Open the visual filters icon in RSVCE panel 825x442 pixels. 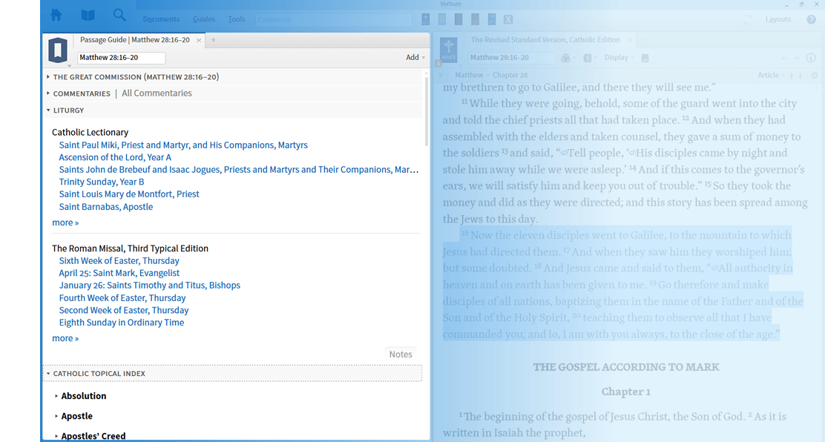point(565,58)
